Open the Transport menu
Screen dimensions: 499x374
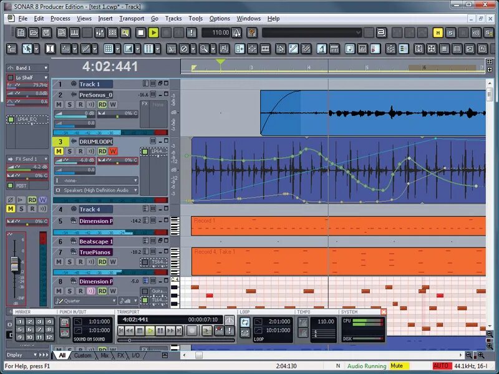point(132,19)
